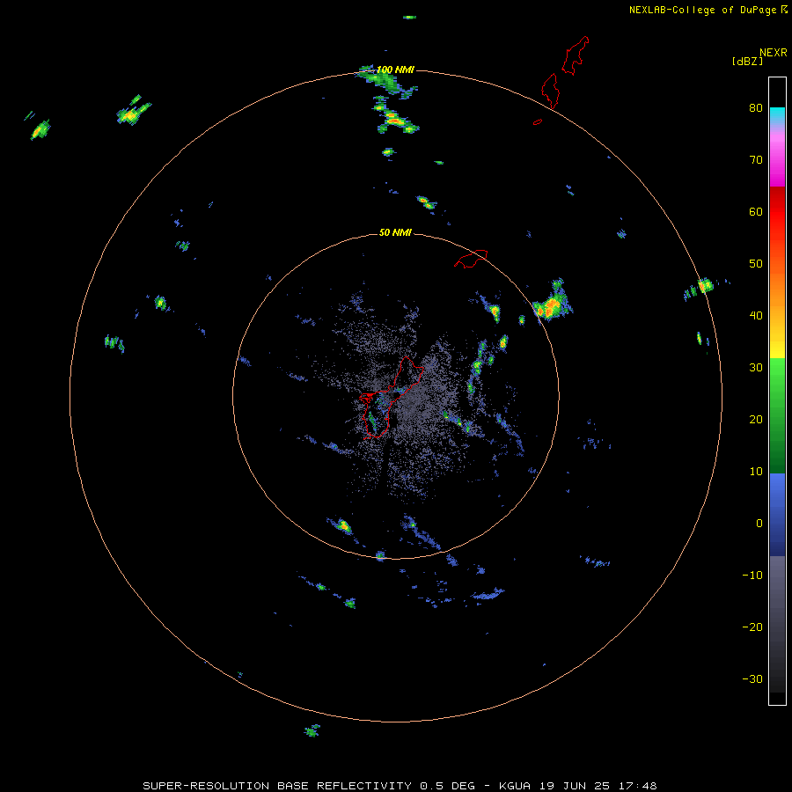Click the orange cell inside the southern 50 NMI ring
The width and height of the screenshot is (792, 792).
pos(343,526)
